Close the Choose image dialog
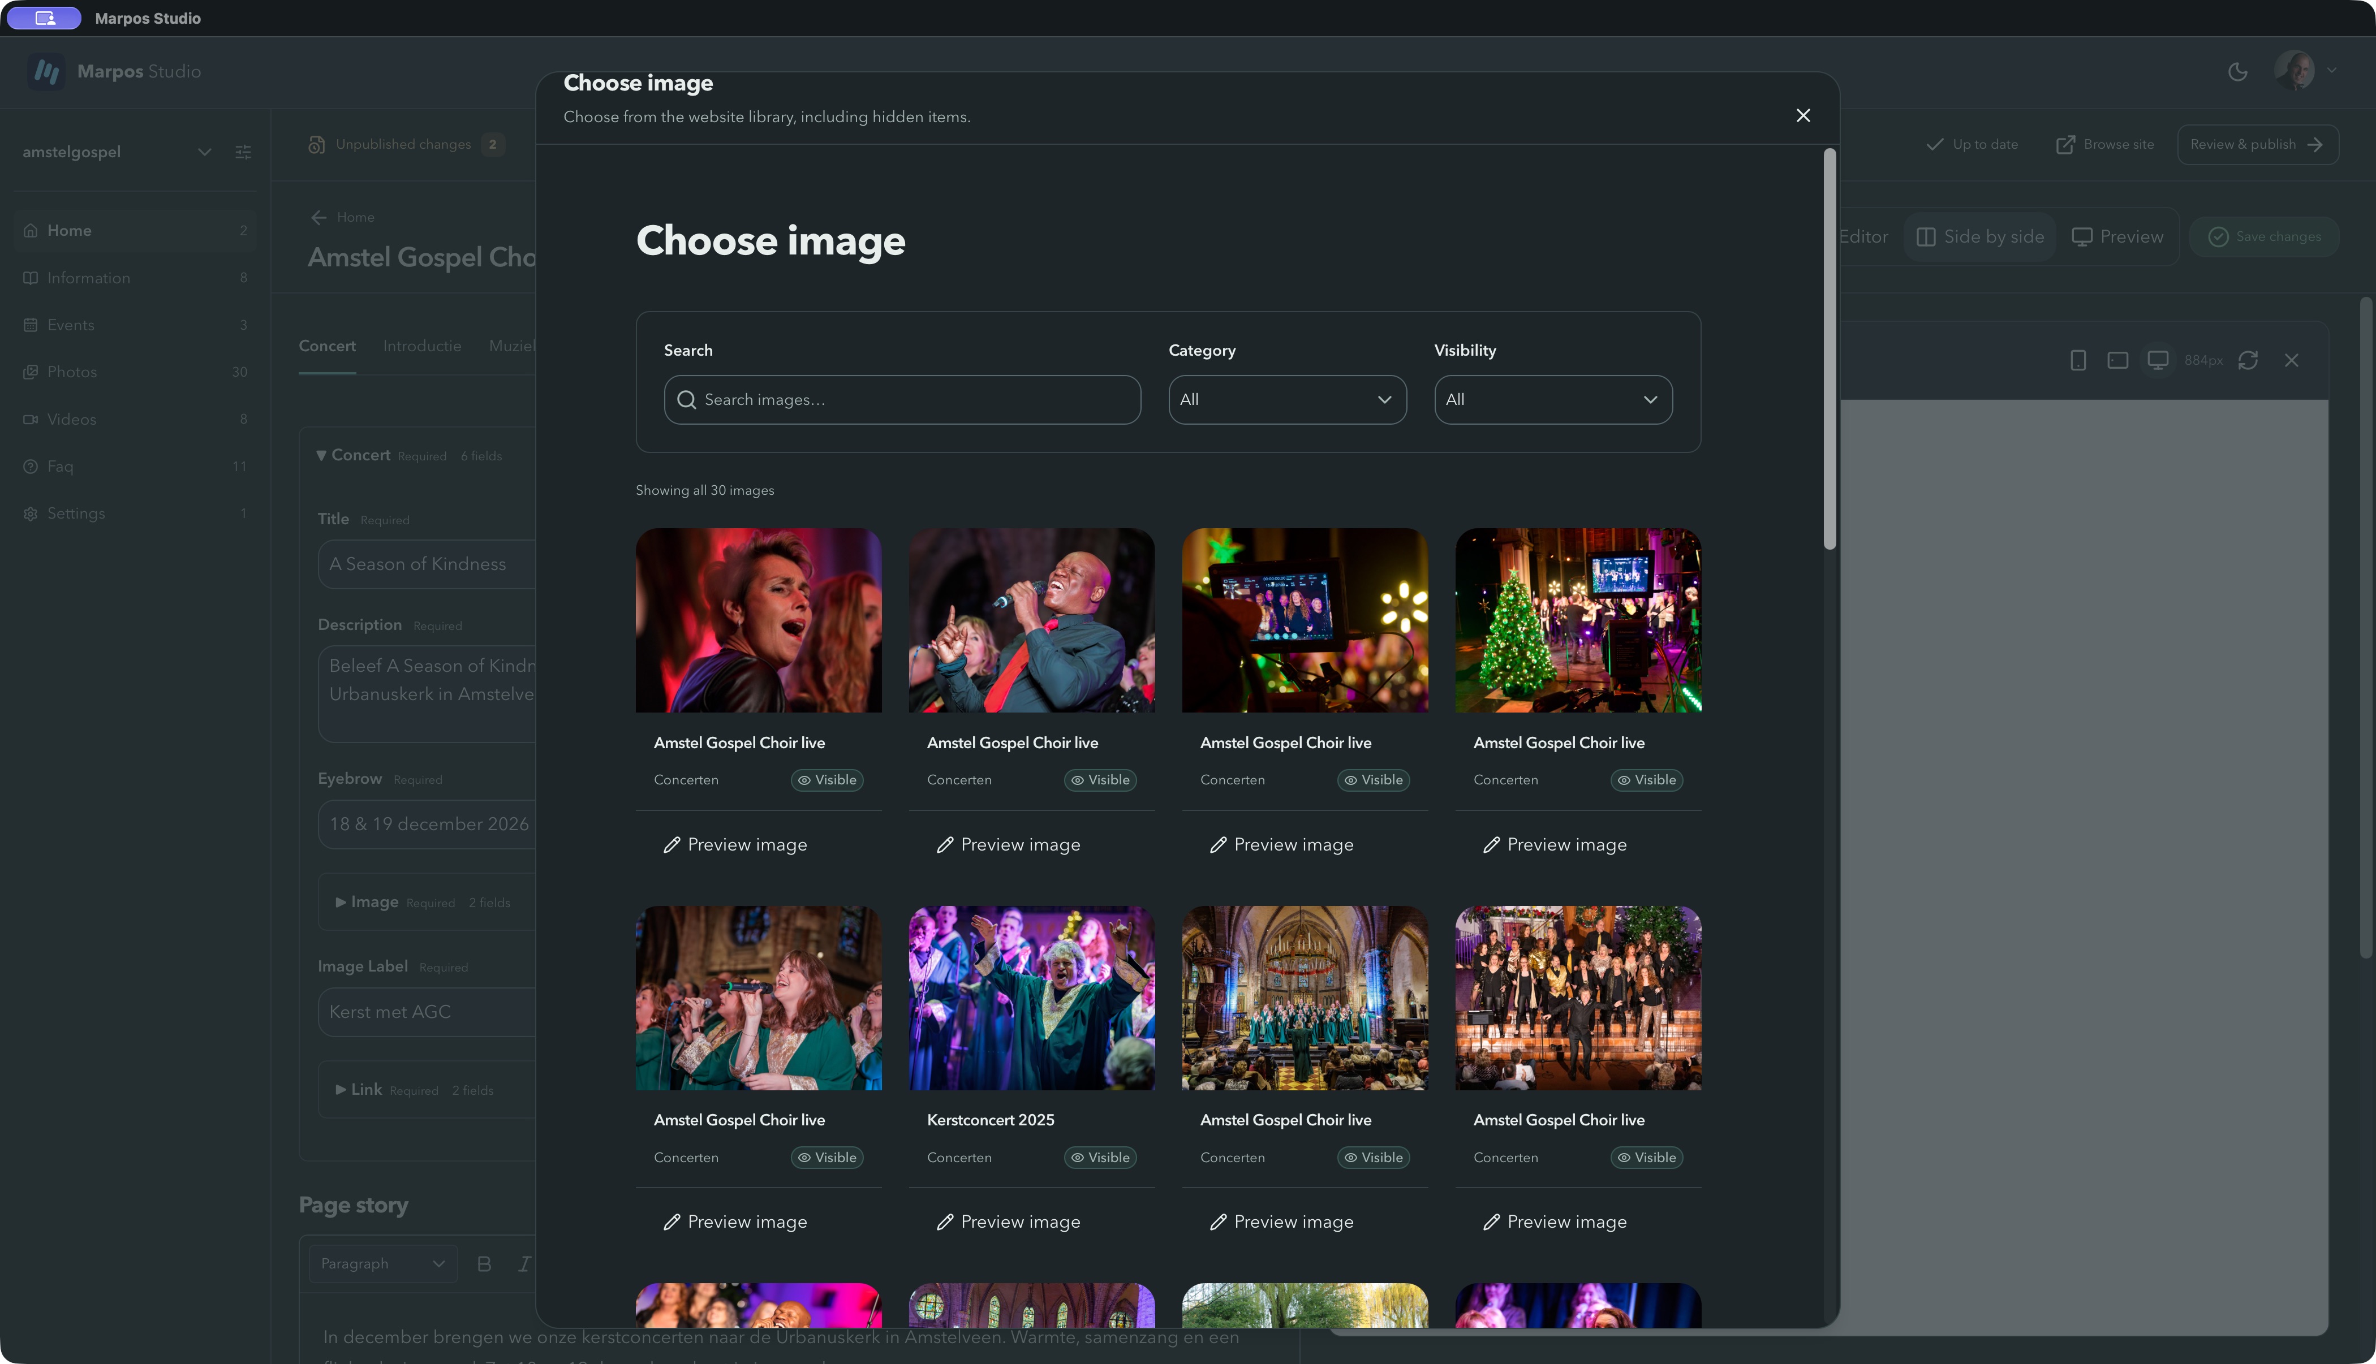Viewport: 2376px width, 1364px height. click(x=1802, y=115)
